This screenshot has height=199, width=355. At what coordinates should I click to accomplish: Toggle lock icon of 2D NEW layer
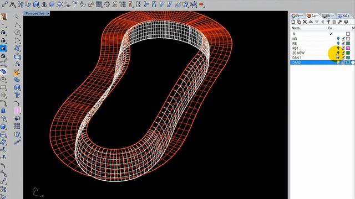[x=343, y=53]
